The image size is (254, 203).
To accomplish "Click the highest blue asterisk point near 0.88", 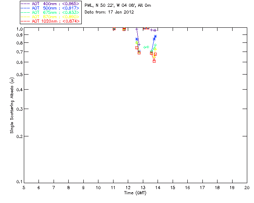I will click(x=156, y=36).
